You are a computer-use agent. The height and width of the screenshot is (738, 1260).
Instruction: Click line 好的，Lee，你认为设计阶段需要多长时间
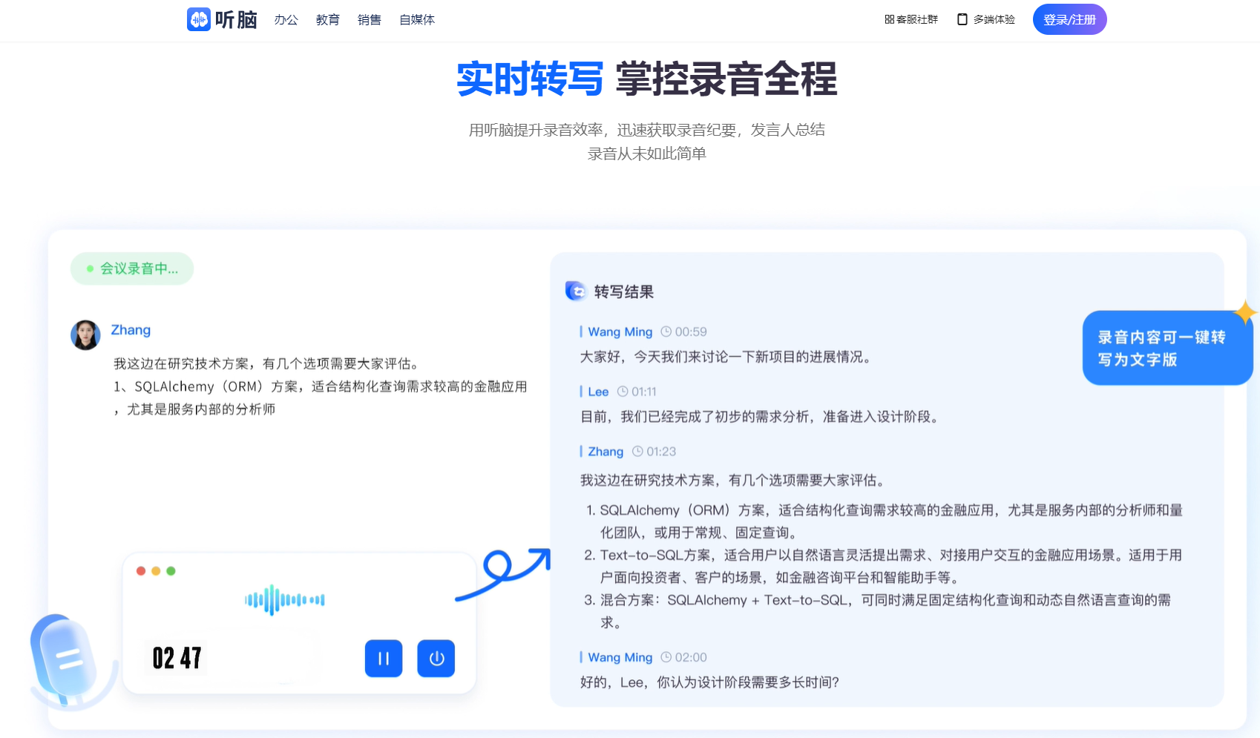[709, 682]
